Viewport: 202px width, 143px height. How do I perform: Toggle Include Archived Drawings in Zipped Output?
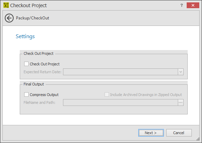coord(107,94)
